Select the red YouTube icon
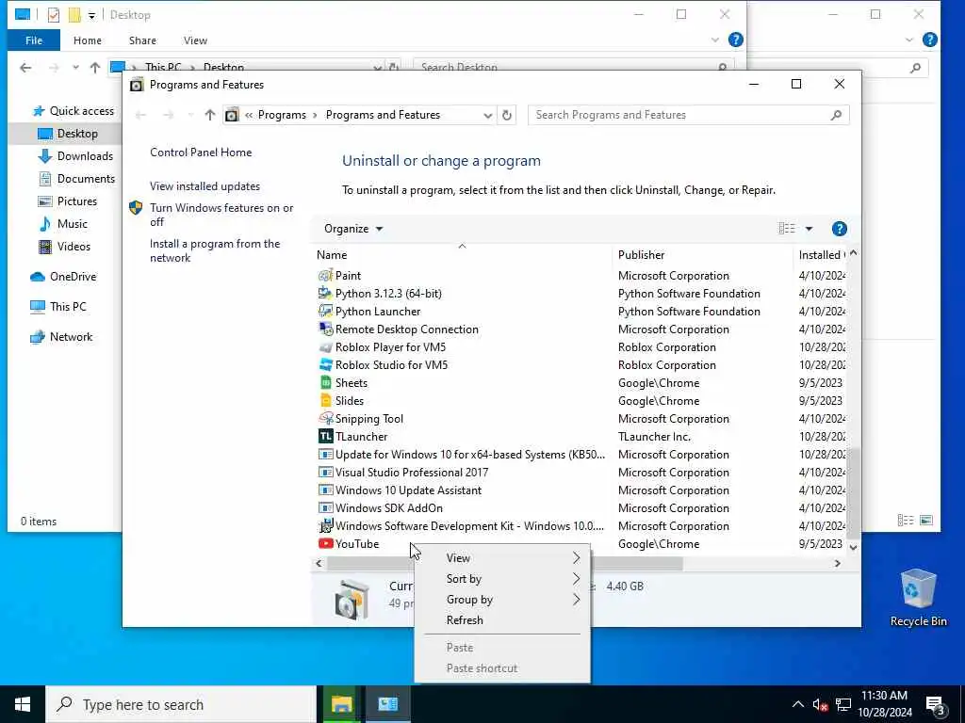 point(325,543)
